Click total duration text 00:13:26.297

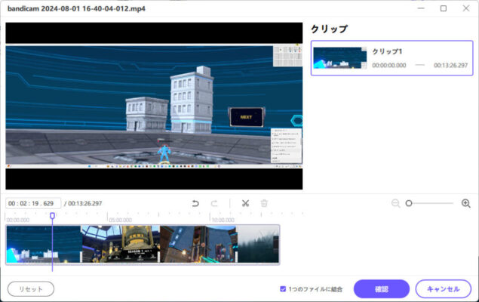pos(85,204)
